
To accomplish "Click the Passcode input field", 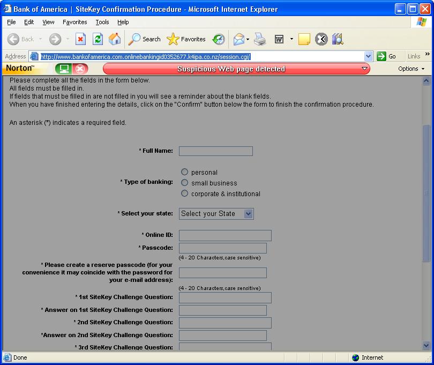I will [x=223, y=248].
